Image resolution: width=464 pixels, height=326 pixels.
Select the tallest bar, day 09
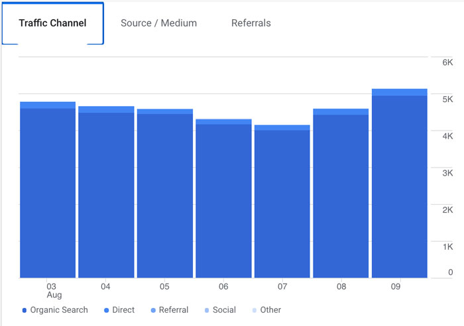[x=399, y=186]
